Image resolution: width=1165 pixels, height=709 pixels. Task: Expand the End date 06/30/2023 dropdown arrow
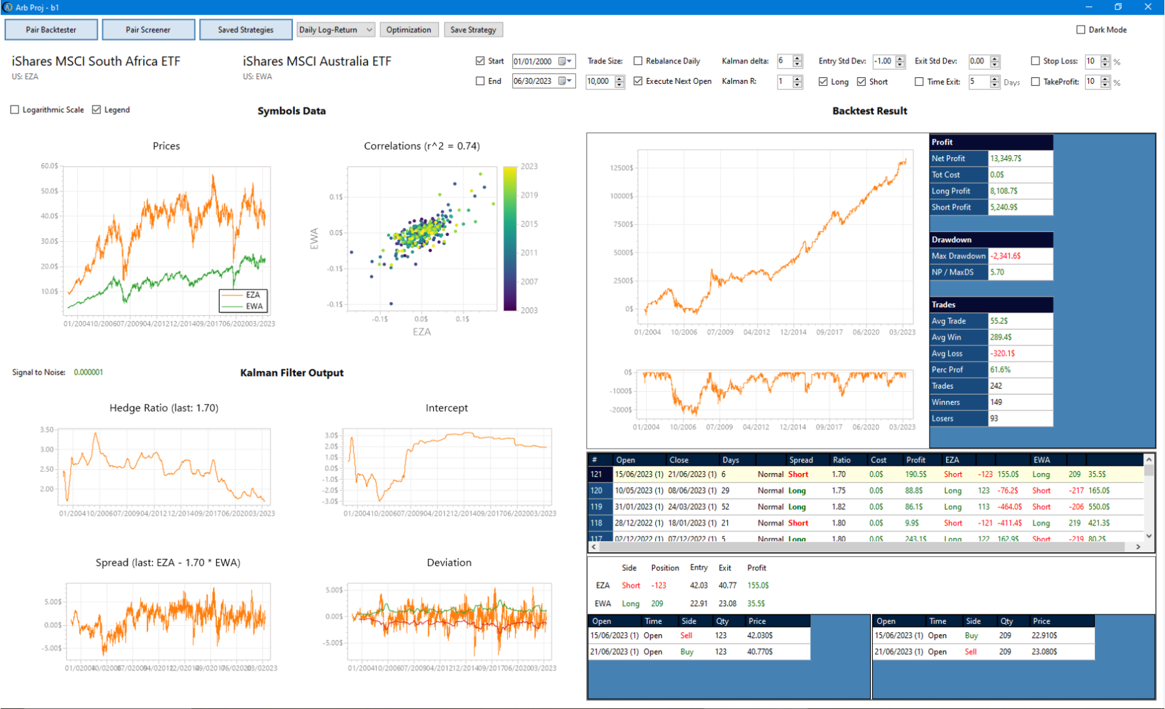pos(569,81)
